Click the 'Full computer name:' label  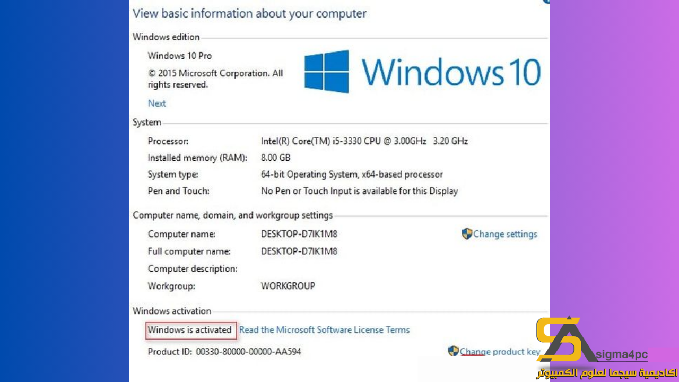tap(189, 251)
